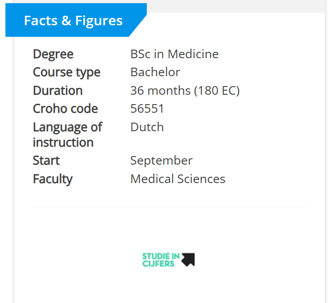Click the Course type label

click(x=67, y=72)
